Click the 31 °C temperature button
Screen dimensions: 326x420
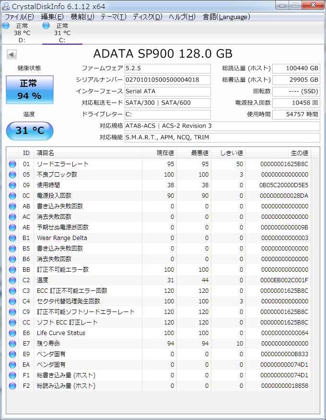coord(30,131)
